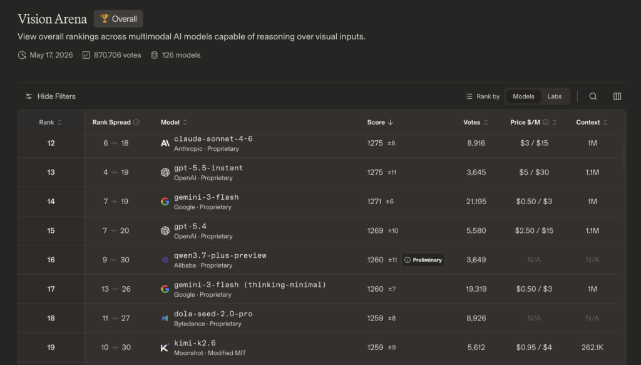Click the table's vertical scrollbar
Viewport: 641px width, 365px height.
(x=623, y=157)
